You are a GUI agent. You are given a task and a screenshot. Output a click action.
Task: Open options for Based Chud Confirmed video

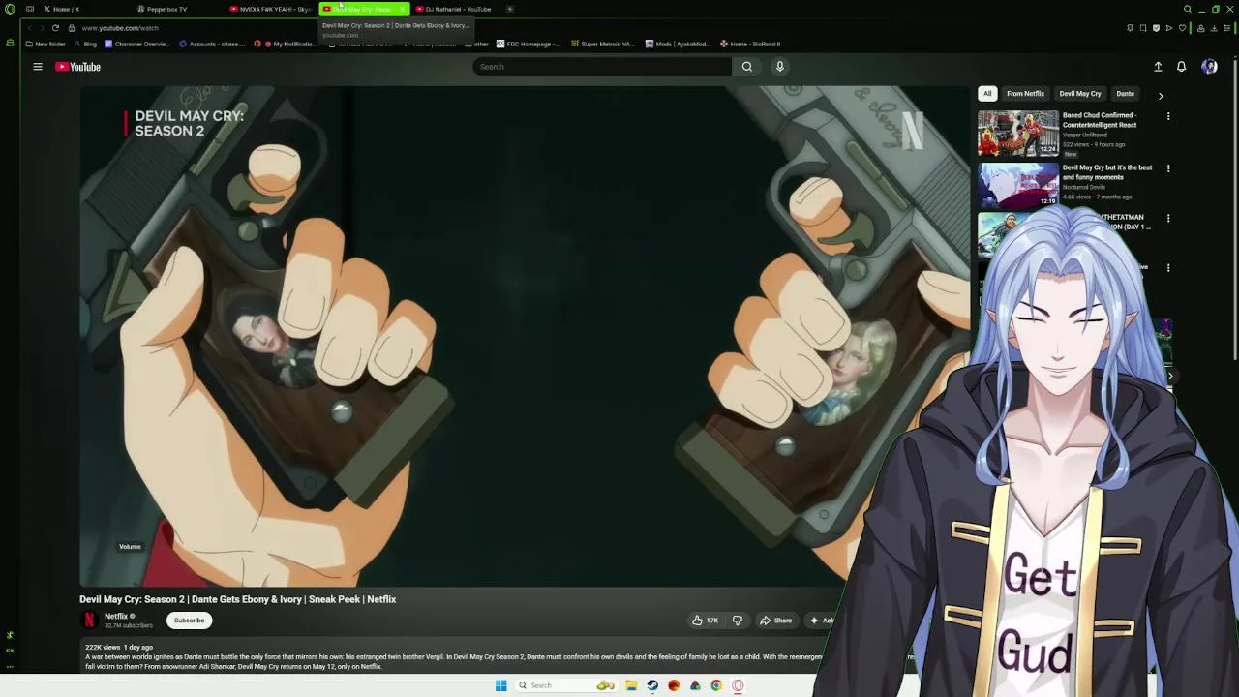tap(1168, 116)
